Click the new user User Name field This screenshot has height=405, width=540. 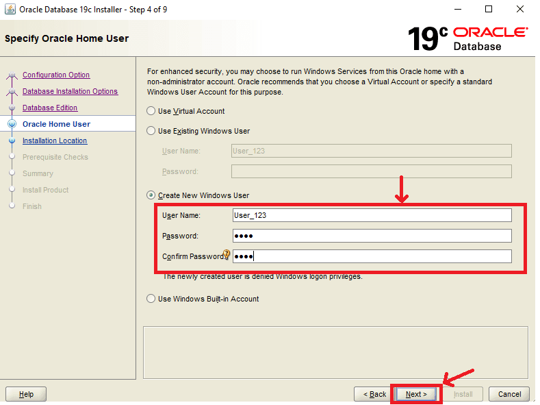[x=372, y=215]
